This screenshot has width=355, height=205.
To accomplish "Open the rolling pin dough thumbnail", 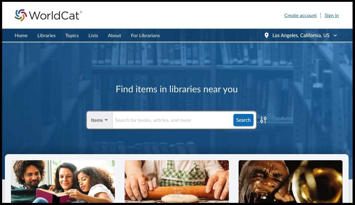I will point(177,182).
